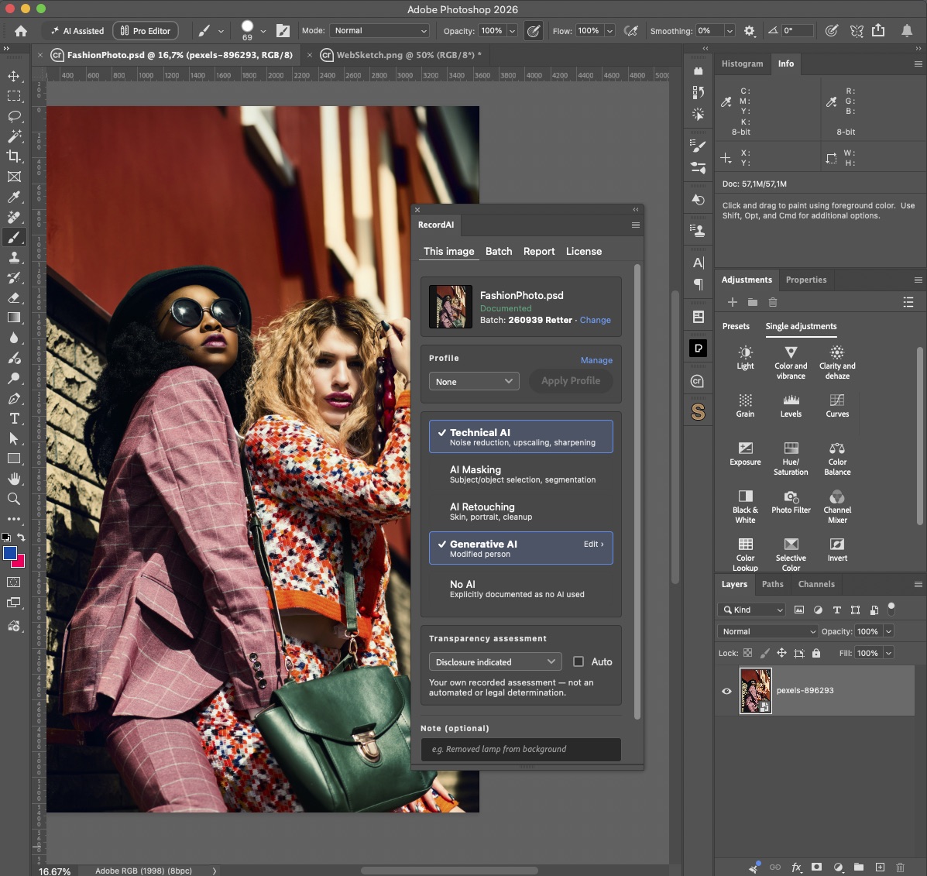Image resolution: width=927 pixels, height=876 pixels.
Task: Open the Opacity dropdown arrow in options bar
Action: click(x=512, y=31)
